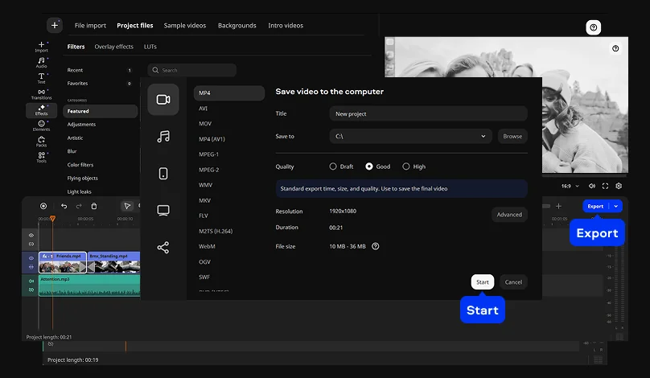Click the undo arrow above timeline

point(64,207)
